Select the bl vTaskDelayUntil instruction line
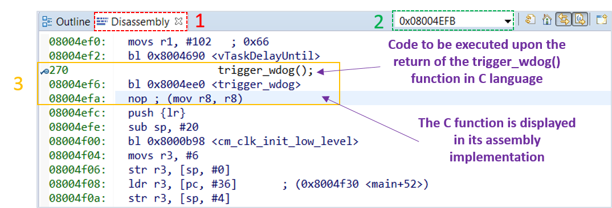 (x=224, y=56)
